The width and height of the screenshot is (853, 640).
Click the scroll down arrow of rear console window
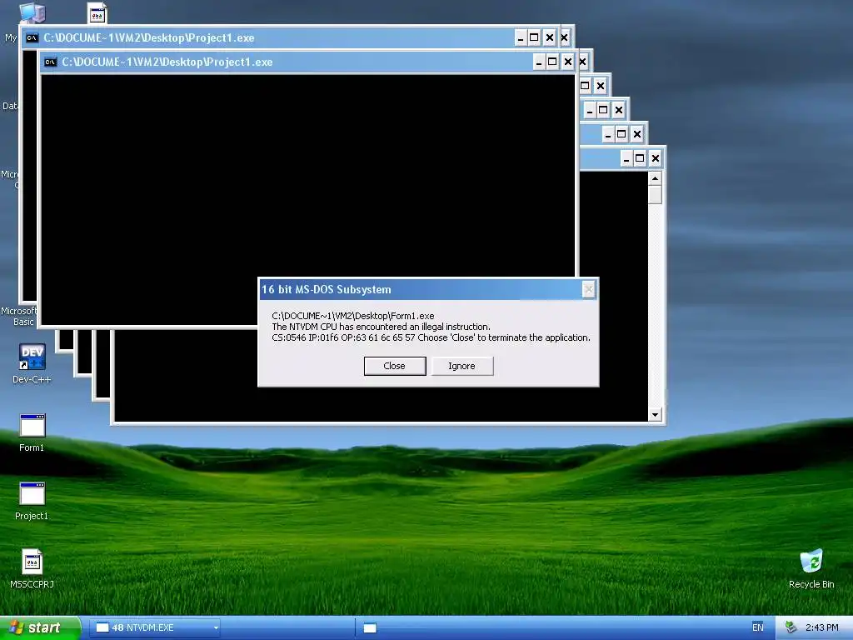655,415
